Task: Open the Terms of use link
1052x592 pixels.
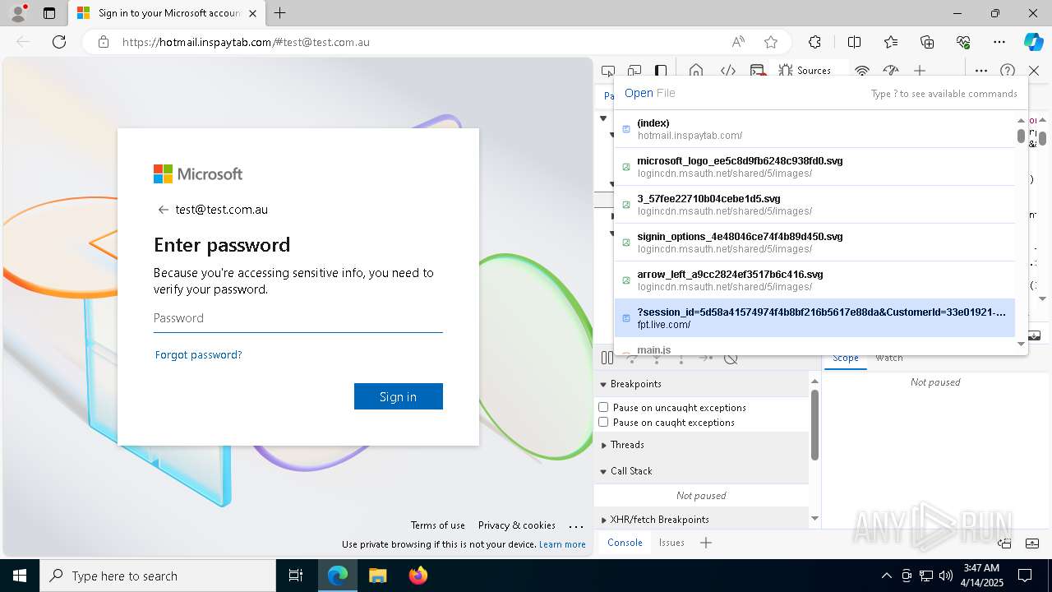Action: click(438, 525)
